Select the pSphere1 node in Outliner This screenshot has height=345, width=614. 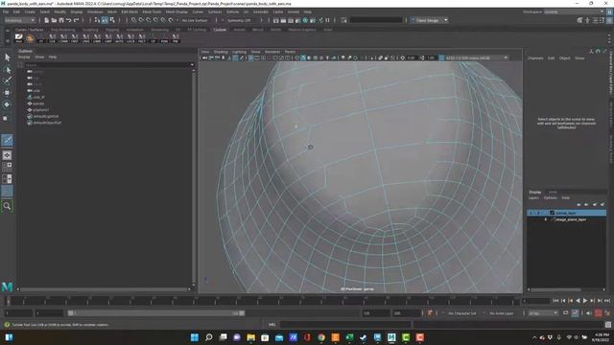(x=41, y=110)
